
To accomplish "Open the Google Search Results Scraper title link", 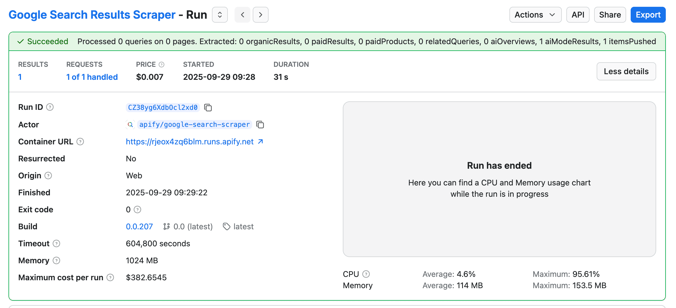I will (92, 15).
